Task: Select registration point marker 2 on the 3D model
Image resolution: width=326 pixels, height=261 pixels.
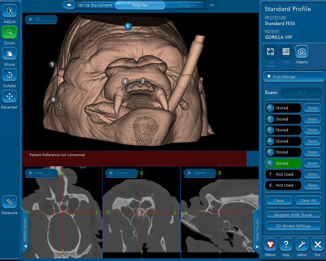Action: pyautogui.click(x=143, y=81)
